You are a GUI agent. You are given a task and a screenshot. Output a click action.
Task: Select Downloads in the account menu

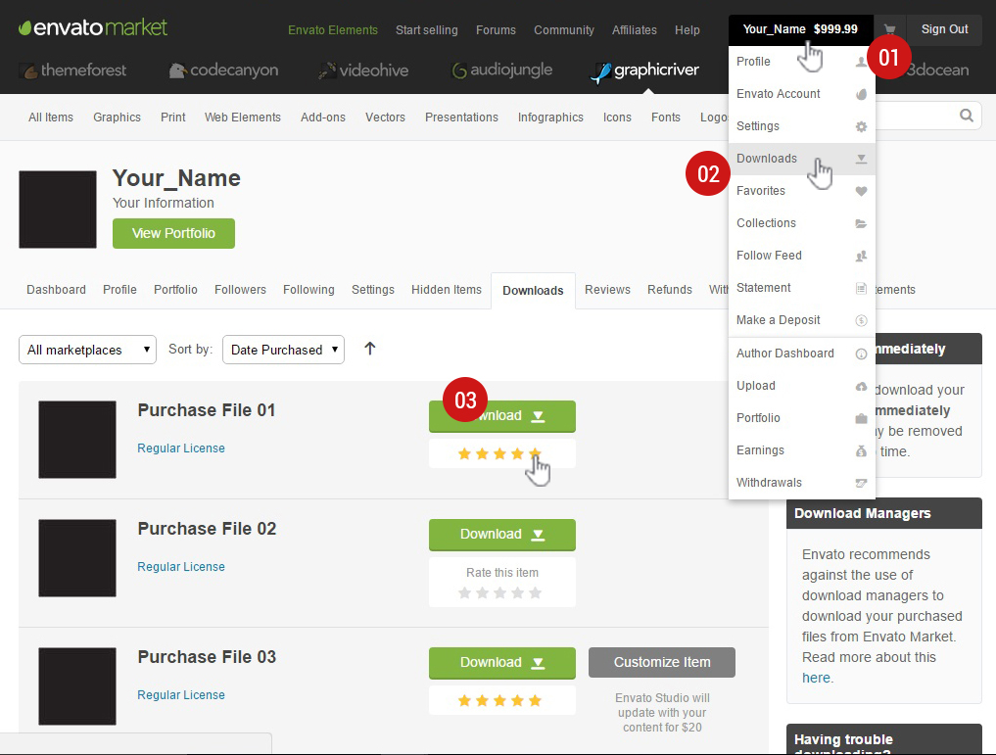[x=802, y=159]
